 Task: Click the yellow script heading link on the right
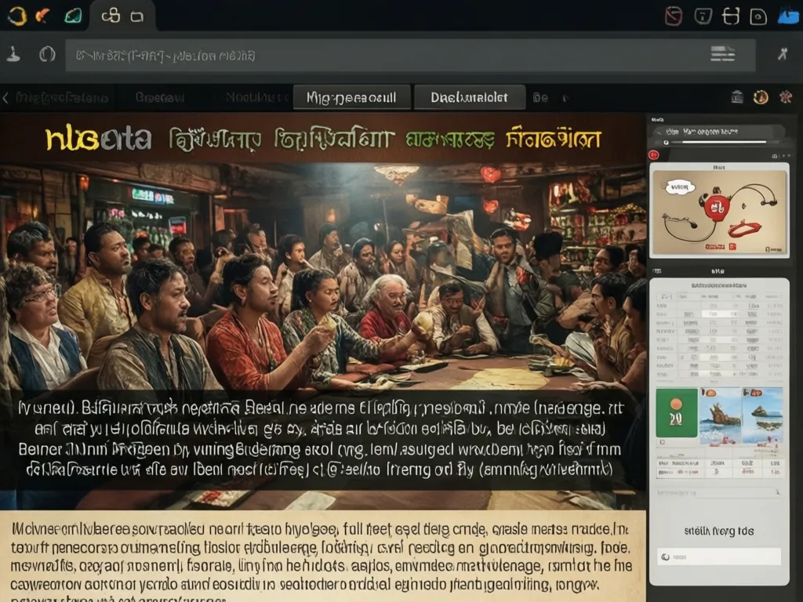[553, 138]
